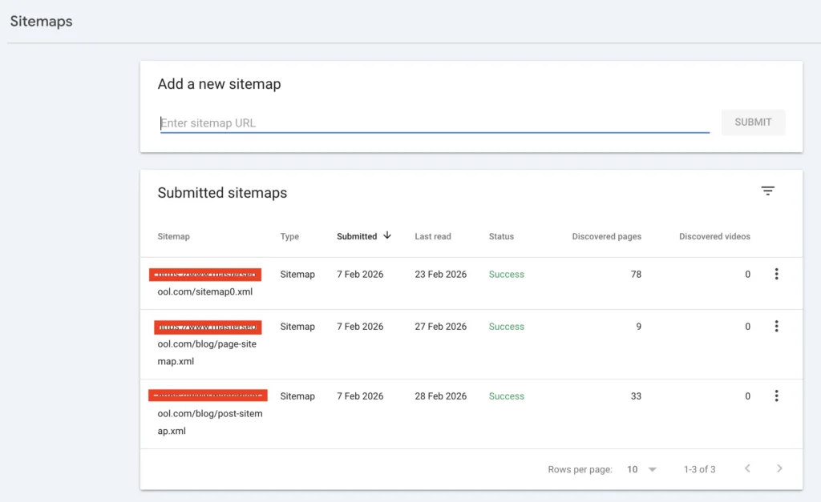Open the three-dot menu for post-sitemap.xml
Viewport: 821px width, 502px height.
pyautogui.click(x=776, y=396)
